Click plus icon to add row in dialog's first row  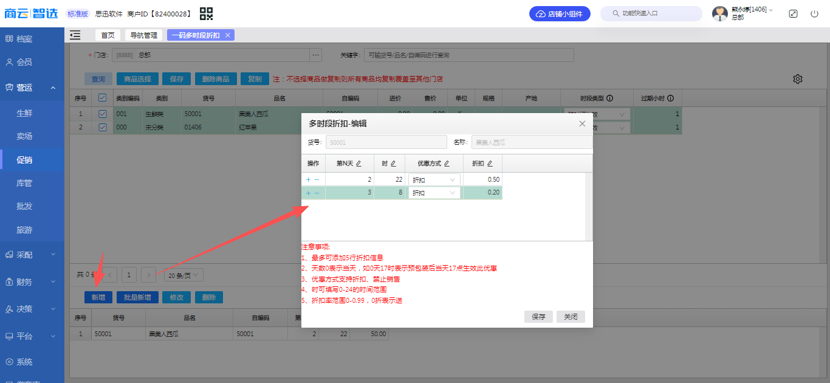point(308,180)
